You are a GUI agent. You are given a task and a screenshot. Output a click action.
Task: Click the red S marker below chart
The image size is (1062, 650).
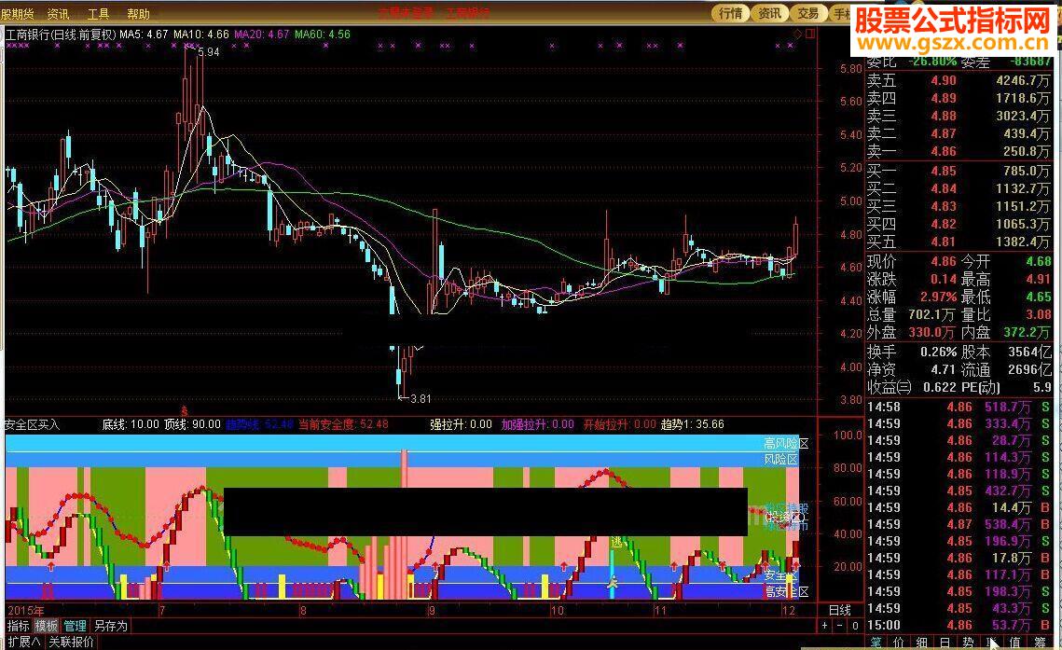[184, 411]
